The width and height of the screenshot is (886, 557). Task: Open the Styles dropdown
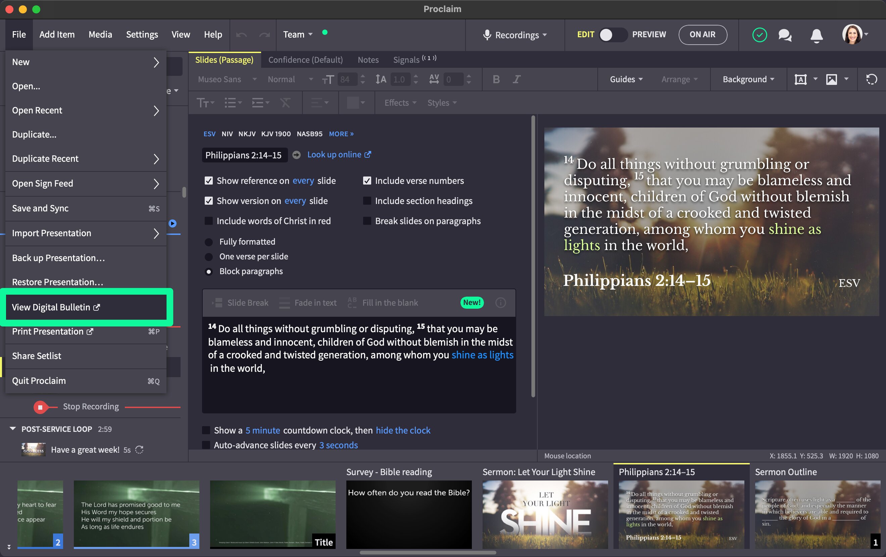click(442, 103)
